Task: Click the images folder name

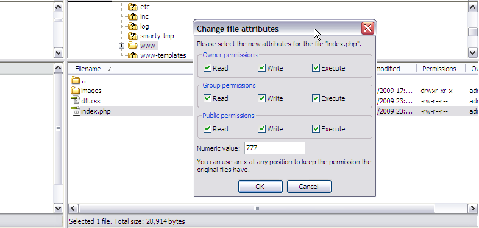Action: [91, 91]
